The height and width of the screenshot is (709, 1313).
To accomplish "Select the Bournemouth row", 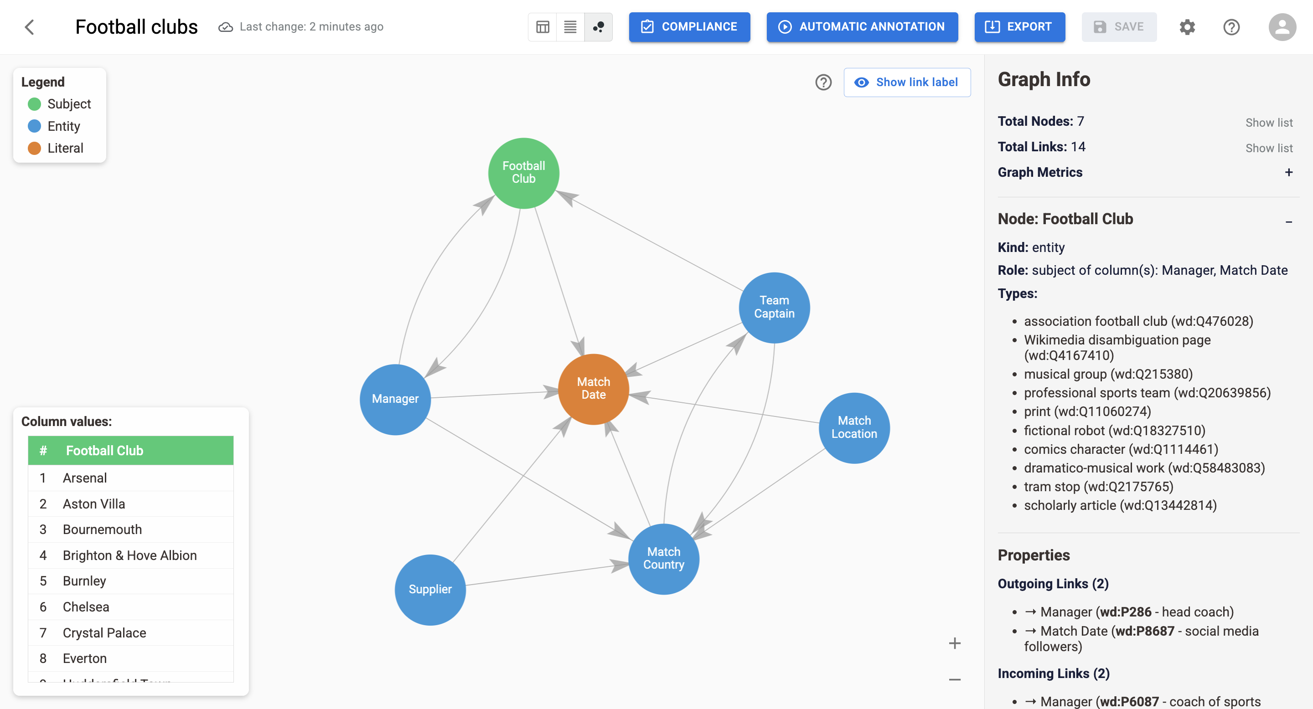I will tap(130, 530).
